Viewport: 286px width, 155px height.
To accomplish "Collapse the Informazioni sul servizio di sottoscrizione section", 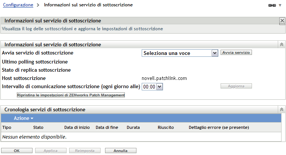I will click(x=282, y=44).
